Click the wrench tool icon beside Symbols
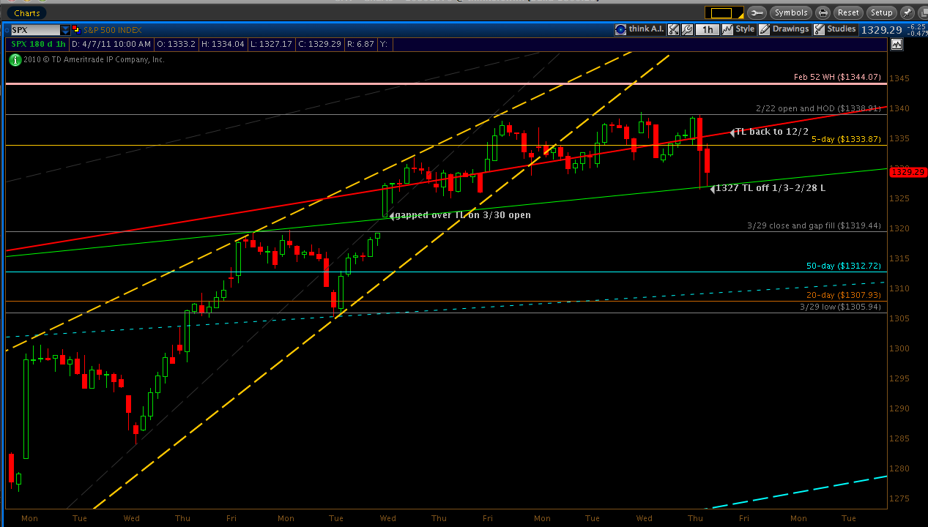The width and height of the screenshot is (928, 527). click(x=757, y=12)
